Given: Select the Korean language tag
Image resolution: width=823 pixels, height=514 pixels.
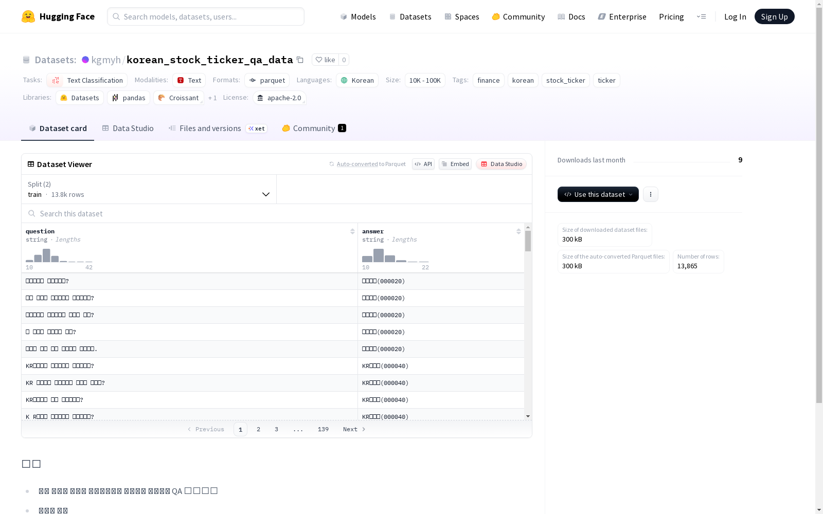Looking at the screenshot, I should (x=357, y=80).
